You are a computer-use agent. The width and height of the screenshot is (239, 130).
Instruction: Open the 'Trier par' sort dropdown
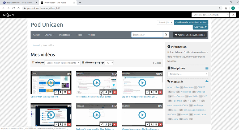point(62,63)
